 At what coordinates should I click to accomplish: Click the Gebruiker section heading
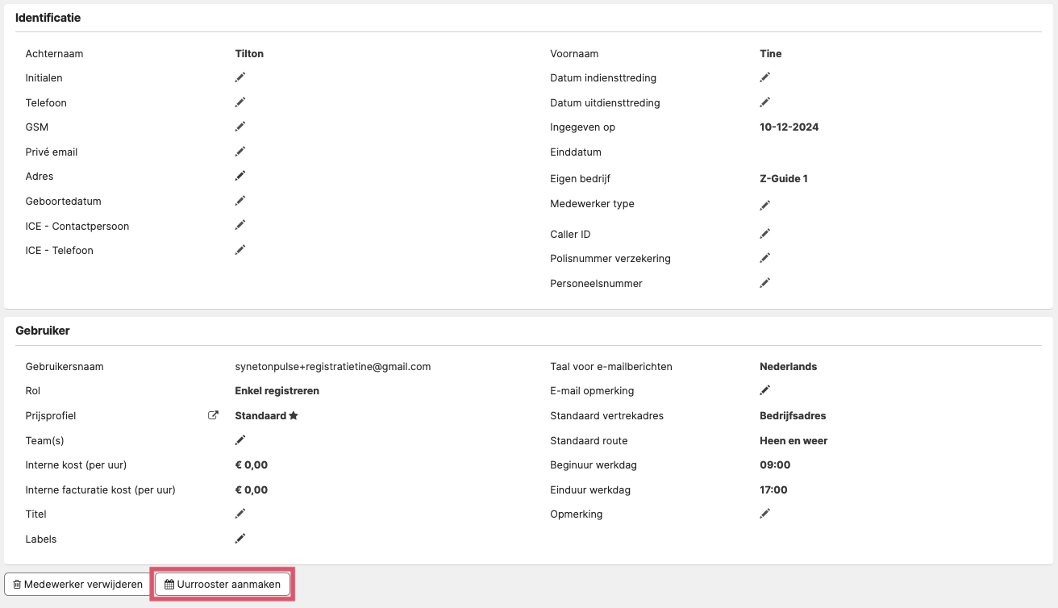43,331
